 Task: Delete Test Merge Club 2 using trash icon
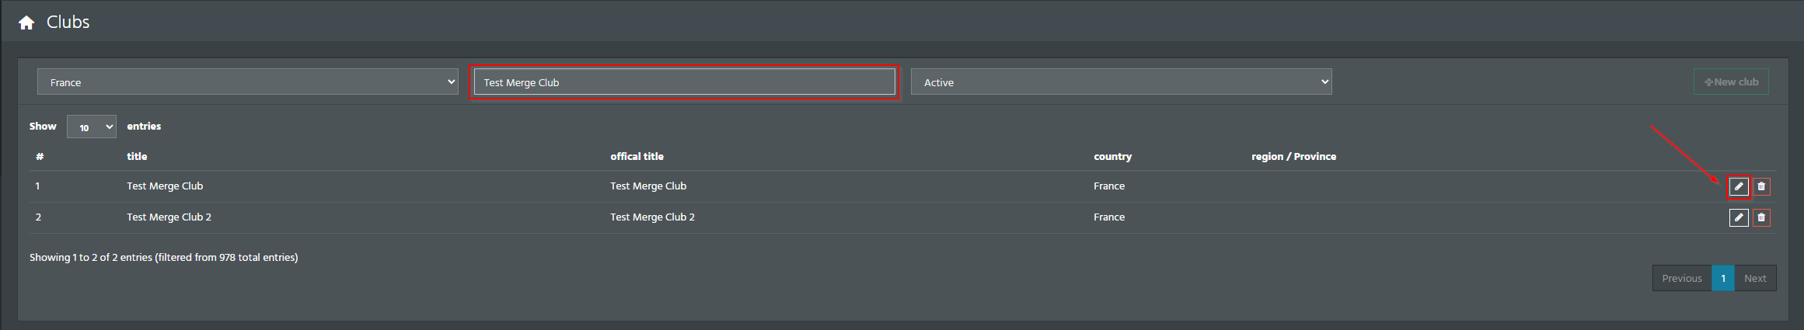coord(1761,218)
